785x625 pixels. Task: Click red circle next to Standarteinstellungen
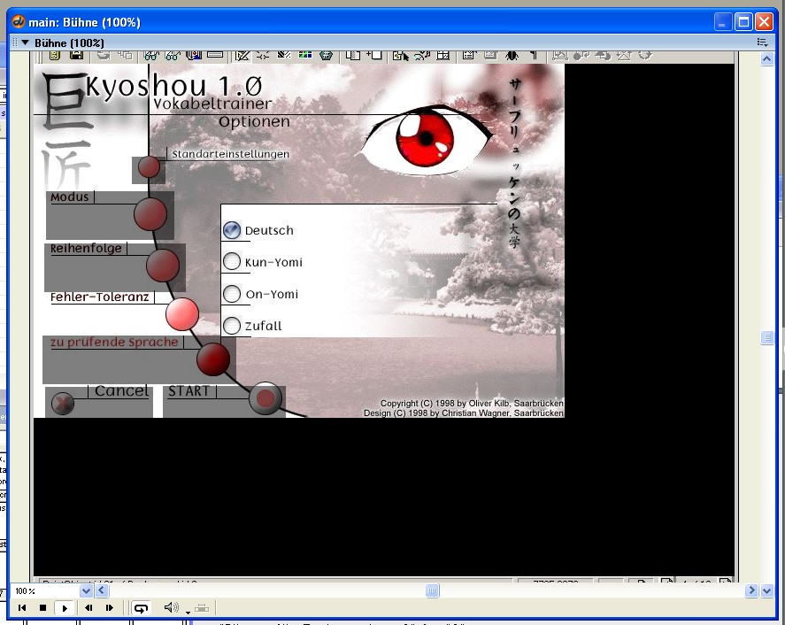coord(149,166)
